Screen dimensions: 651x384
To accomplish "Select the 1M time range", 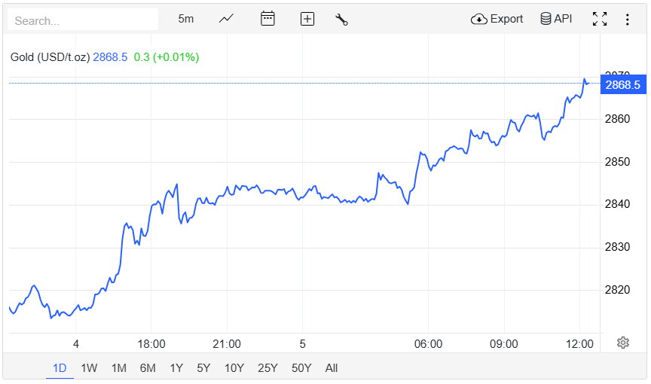I will [118, 368].
